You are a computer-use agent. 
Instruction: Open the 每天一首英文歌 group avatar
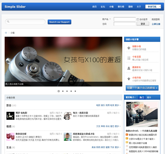(68, 116)
